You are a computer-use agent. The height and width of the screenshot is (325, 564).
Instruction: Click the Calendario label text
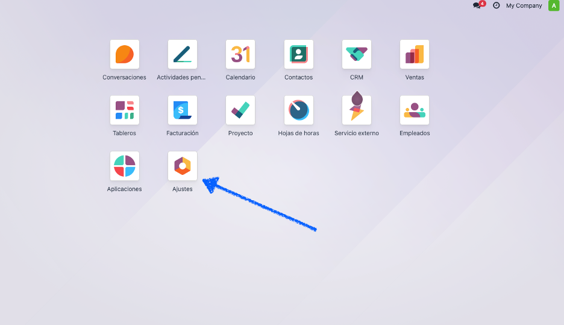click(x=240, y=77)
